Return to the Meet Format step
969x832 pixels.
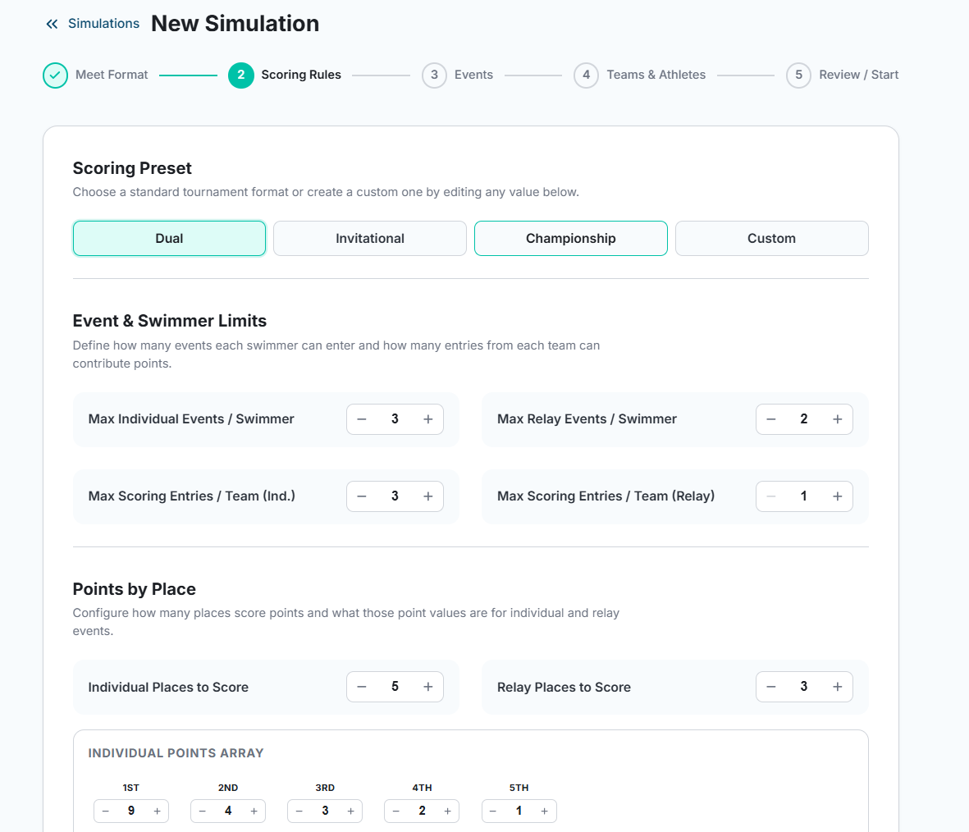click(x=112, y=75)
